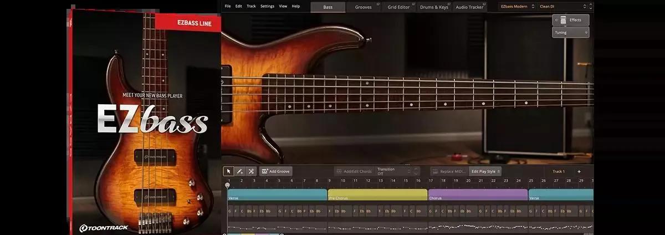Switch to the Grooves tab
This screenshot has height=235, width=665.
pos(363,7)
